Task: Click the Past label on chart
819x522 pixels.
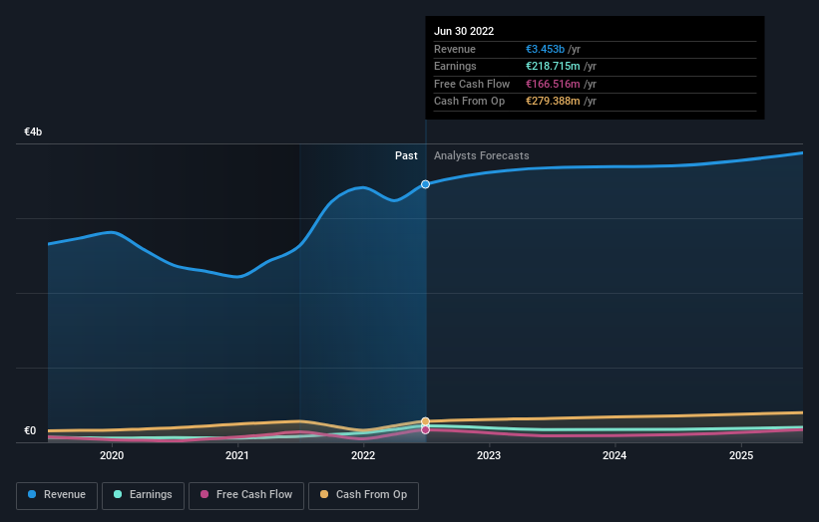Action: pos(406,155)
